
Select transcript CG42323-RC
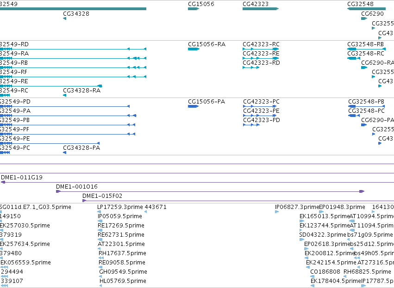[261, 44]
